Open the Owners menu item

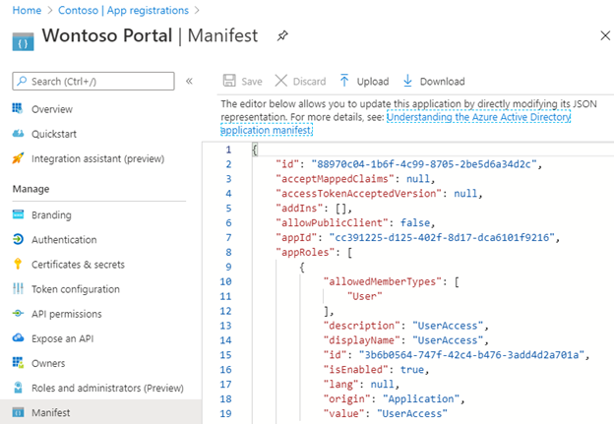coord(48,363)
